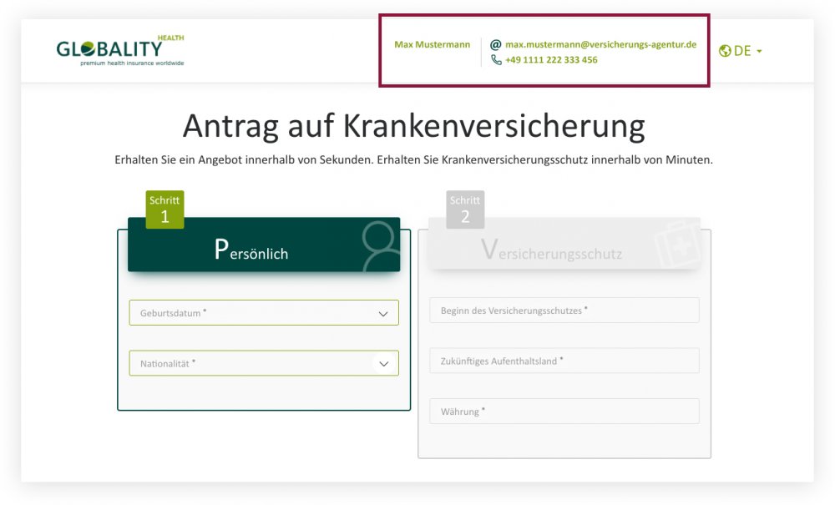Viewport: 835px width, 505px height.
Task: Select the Schritt 1 badge
Action: (x=164, y=210)
